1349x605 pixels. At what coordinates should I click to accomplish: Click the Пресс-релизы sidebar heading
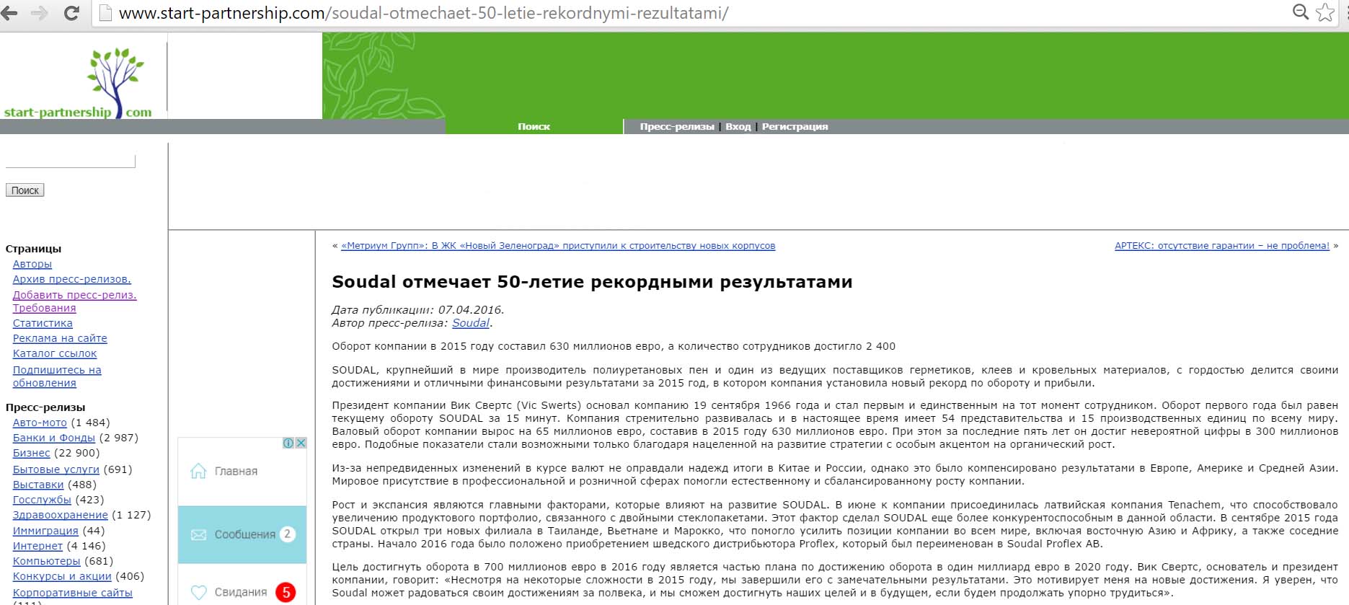pyautogui.click(x=45, y=407)
